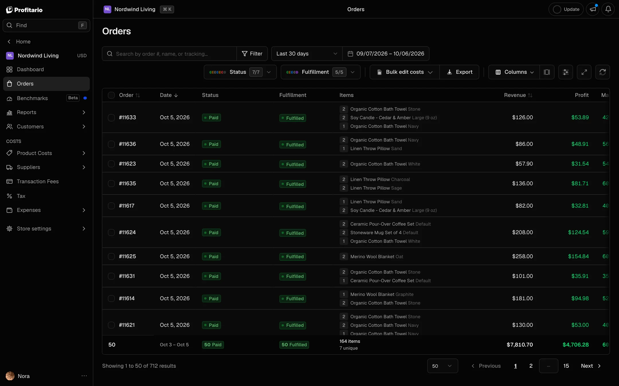
Task: Go to page 15 of orders
Action: click(566, 366)
